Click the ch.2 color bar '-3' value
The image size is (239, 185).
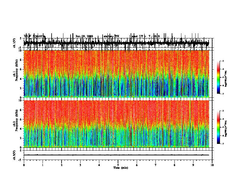pyautogui.click(x=222, y=111)
